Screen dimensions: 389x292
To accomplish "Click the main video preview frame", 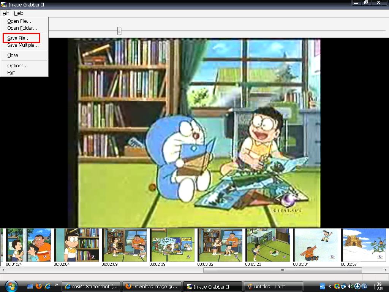I will click(x=194, y=133).
